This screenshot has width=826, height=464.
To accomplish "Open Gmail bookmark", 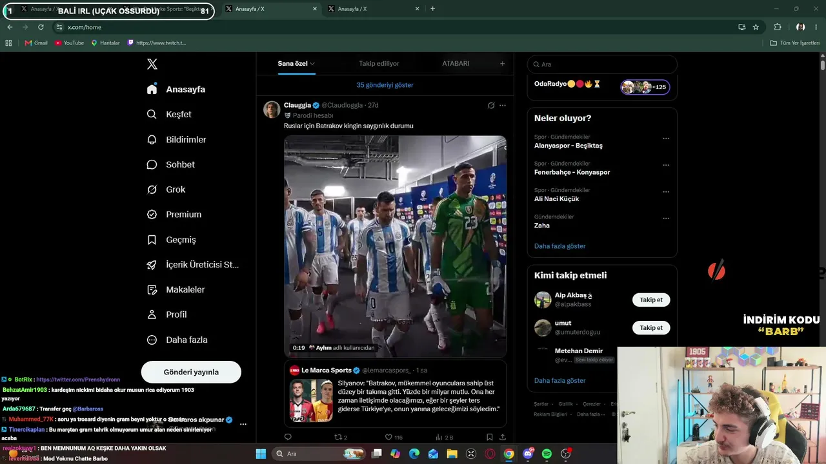I will point(36,43).
